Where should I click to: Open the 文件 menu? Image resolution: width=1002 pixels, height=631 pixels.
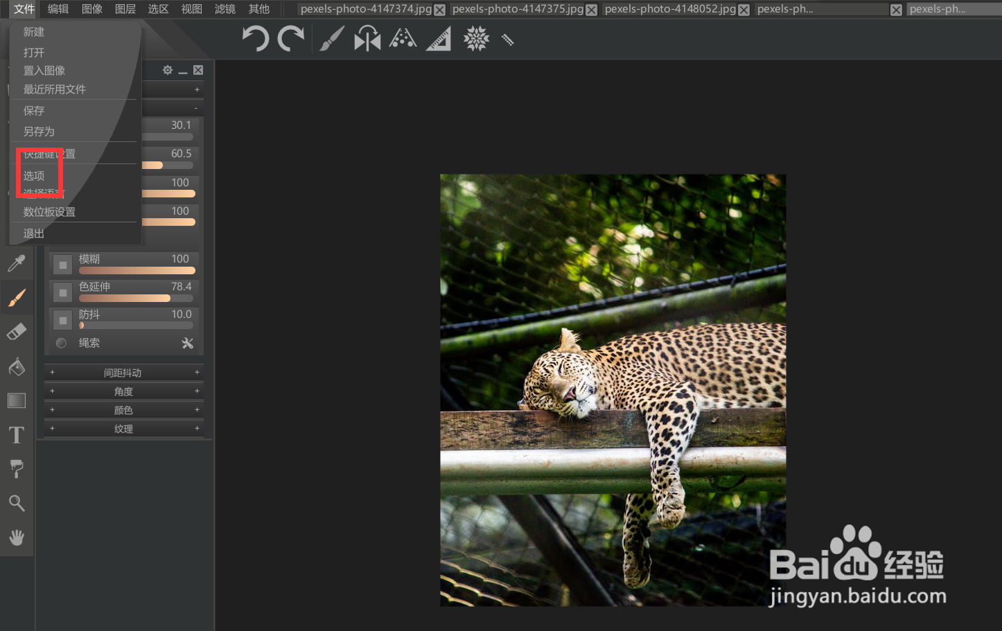(x=24, y=9)
